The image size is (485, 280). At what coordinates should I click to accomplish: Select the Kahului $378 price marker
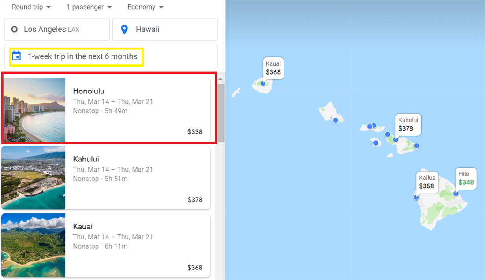(408, 124)
